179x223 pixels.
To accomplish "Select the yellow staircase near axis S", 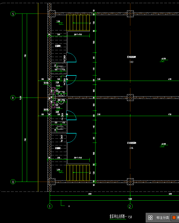I will point(78,22).
